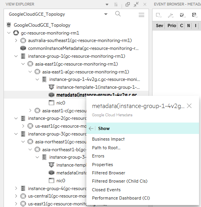This screenshot has width=201, height=207.
Task: Select Performance Dashboard (CI) entry
Action: tap(121, 198)
